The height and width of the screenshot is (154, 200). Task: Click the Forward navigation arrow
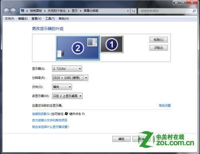13,11
